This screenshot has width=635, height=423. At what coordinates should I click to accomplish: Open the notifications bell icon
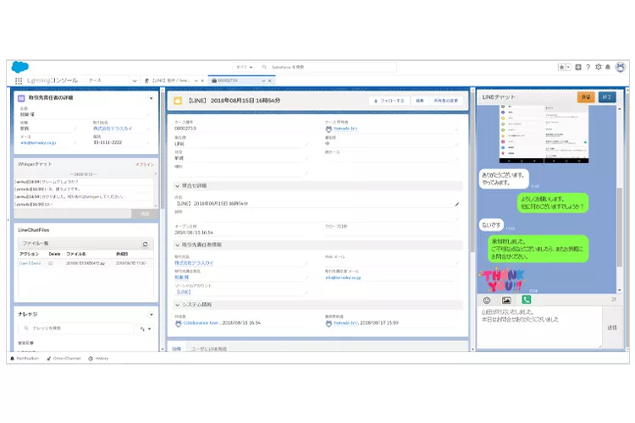point(608,67)
